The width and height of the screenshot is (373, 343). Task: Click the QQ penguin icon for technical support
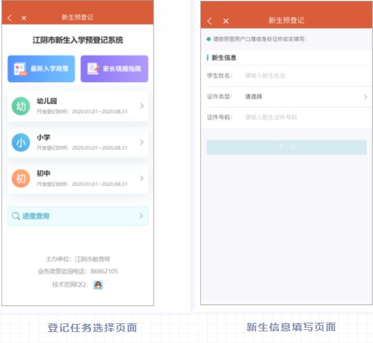pos(98,285)
